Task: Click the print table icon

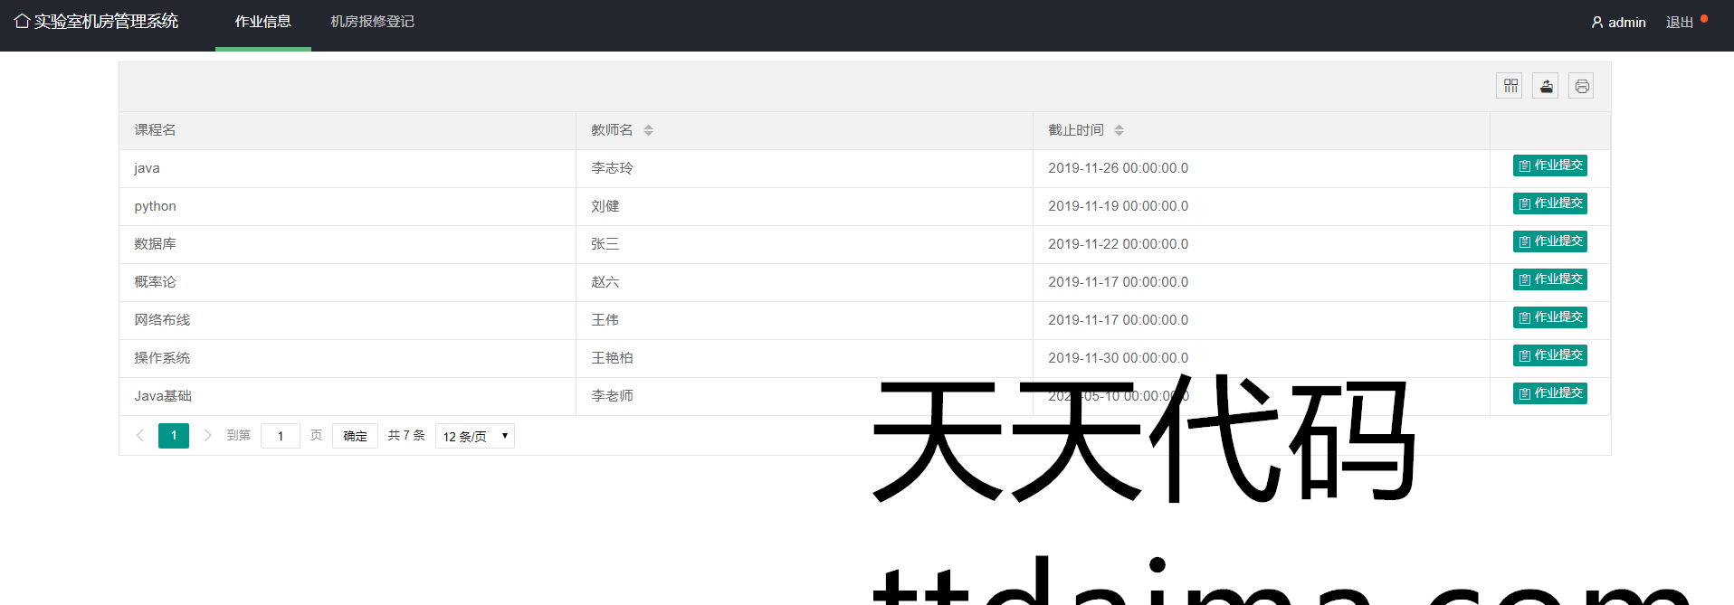Action: point(1581,86)
